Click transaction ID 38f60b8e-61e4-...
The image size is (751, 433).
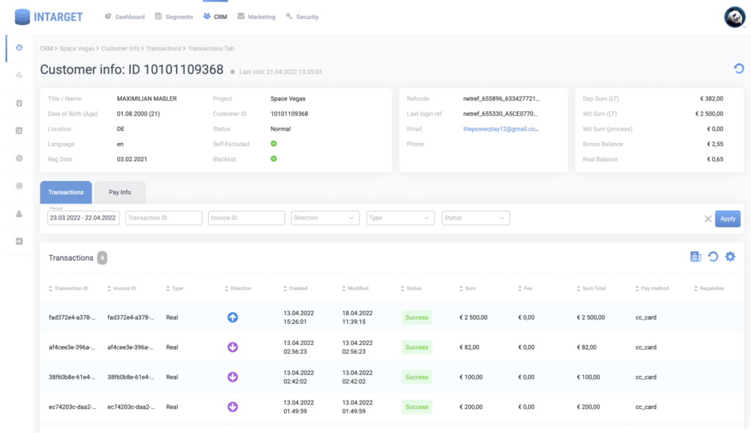72,377
